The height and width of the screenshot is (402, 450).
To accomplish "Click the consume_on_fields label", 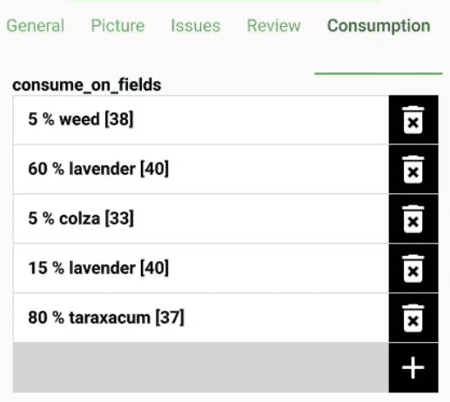I will 87,85.
